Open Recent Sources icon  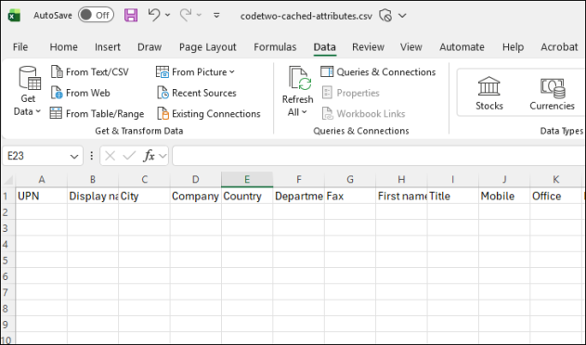coord(163,93)
